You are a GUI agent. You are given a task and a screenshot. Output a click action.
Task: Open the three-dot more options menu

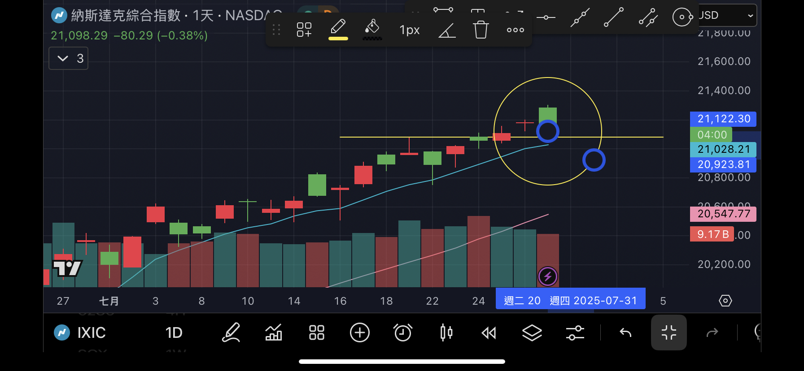515,30
